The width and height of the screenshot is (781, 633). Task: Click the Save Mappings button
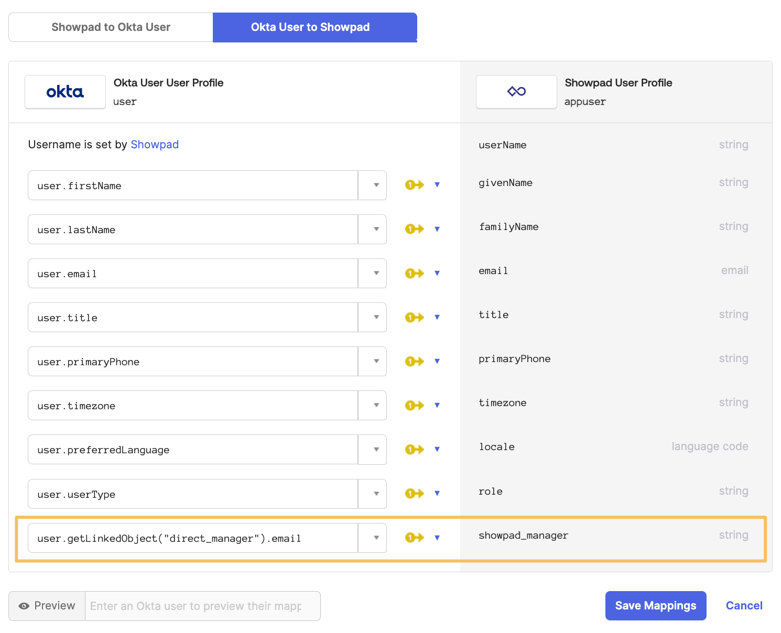(656, 606)
